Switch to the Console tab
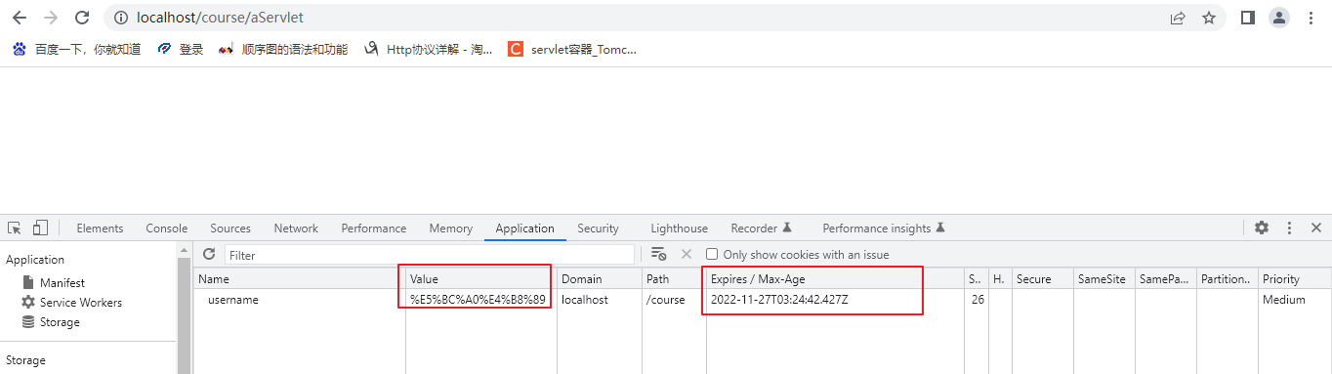The height and width of the screenshot is (374, 1332). (x=167, y=229)
